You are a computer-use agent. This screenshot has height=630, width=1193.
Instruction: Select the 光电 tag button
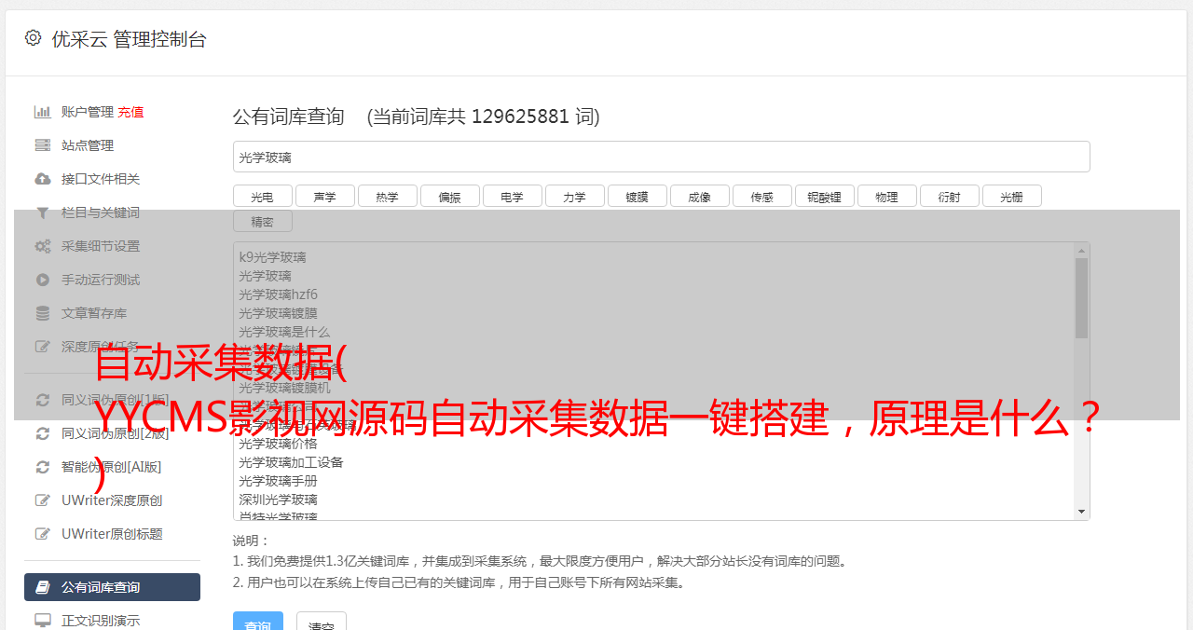click(x=263, y=196)
